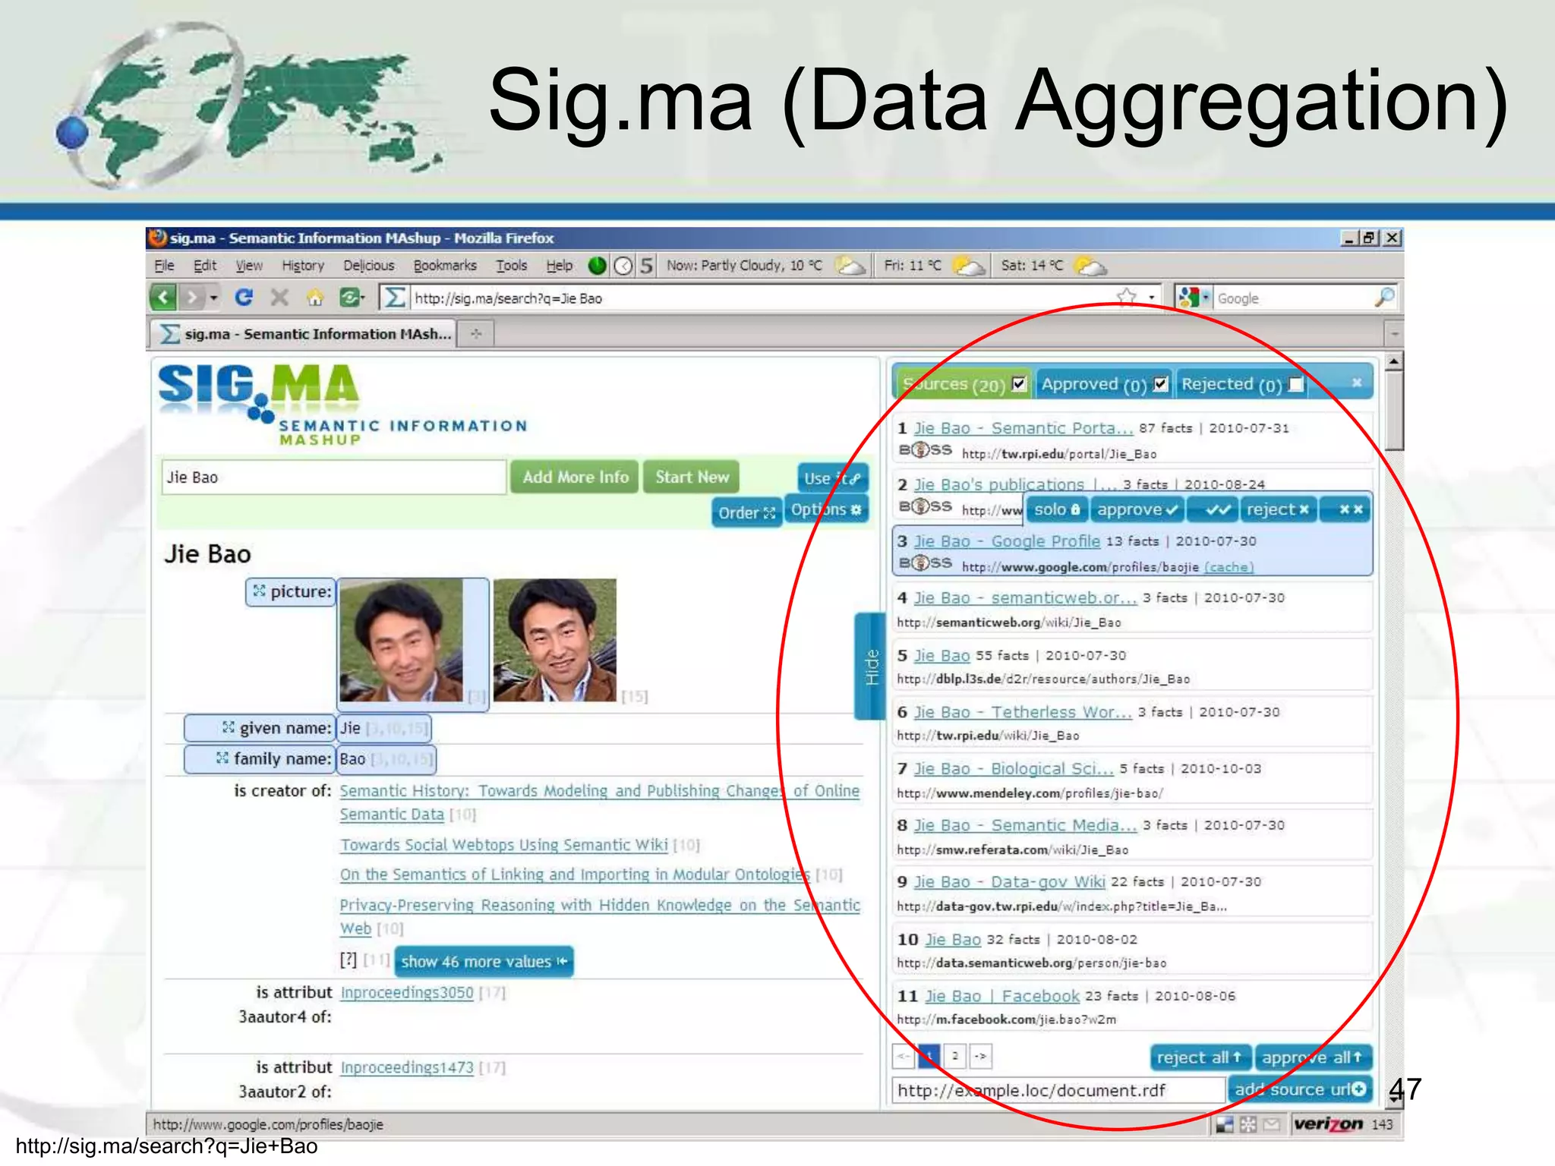Click the Partly Cloudy weather icon

tap(850, 266)
